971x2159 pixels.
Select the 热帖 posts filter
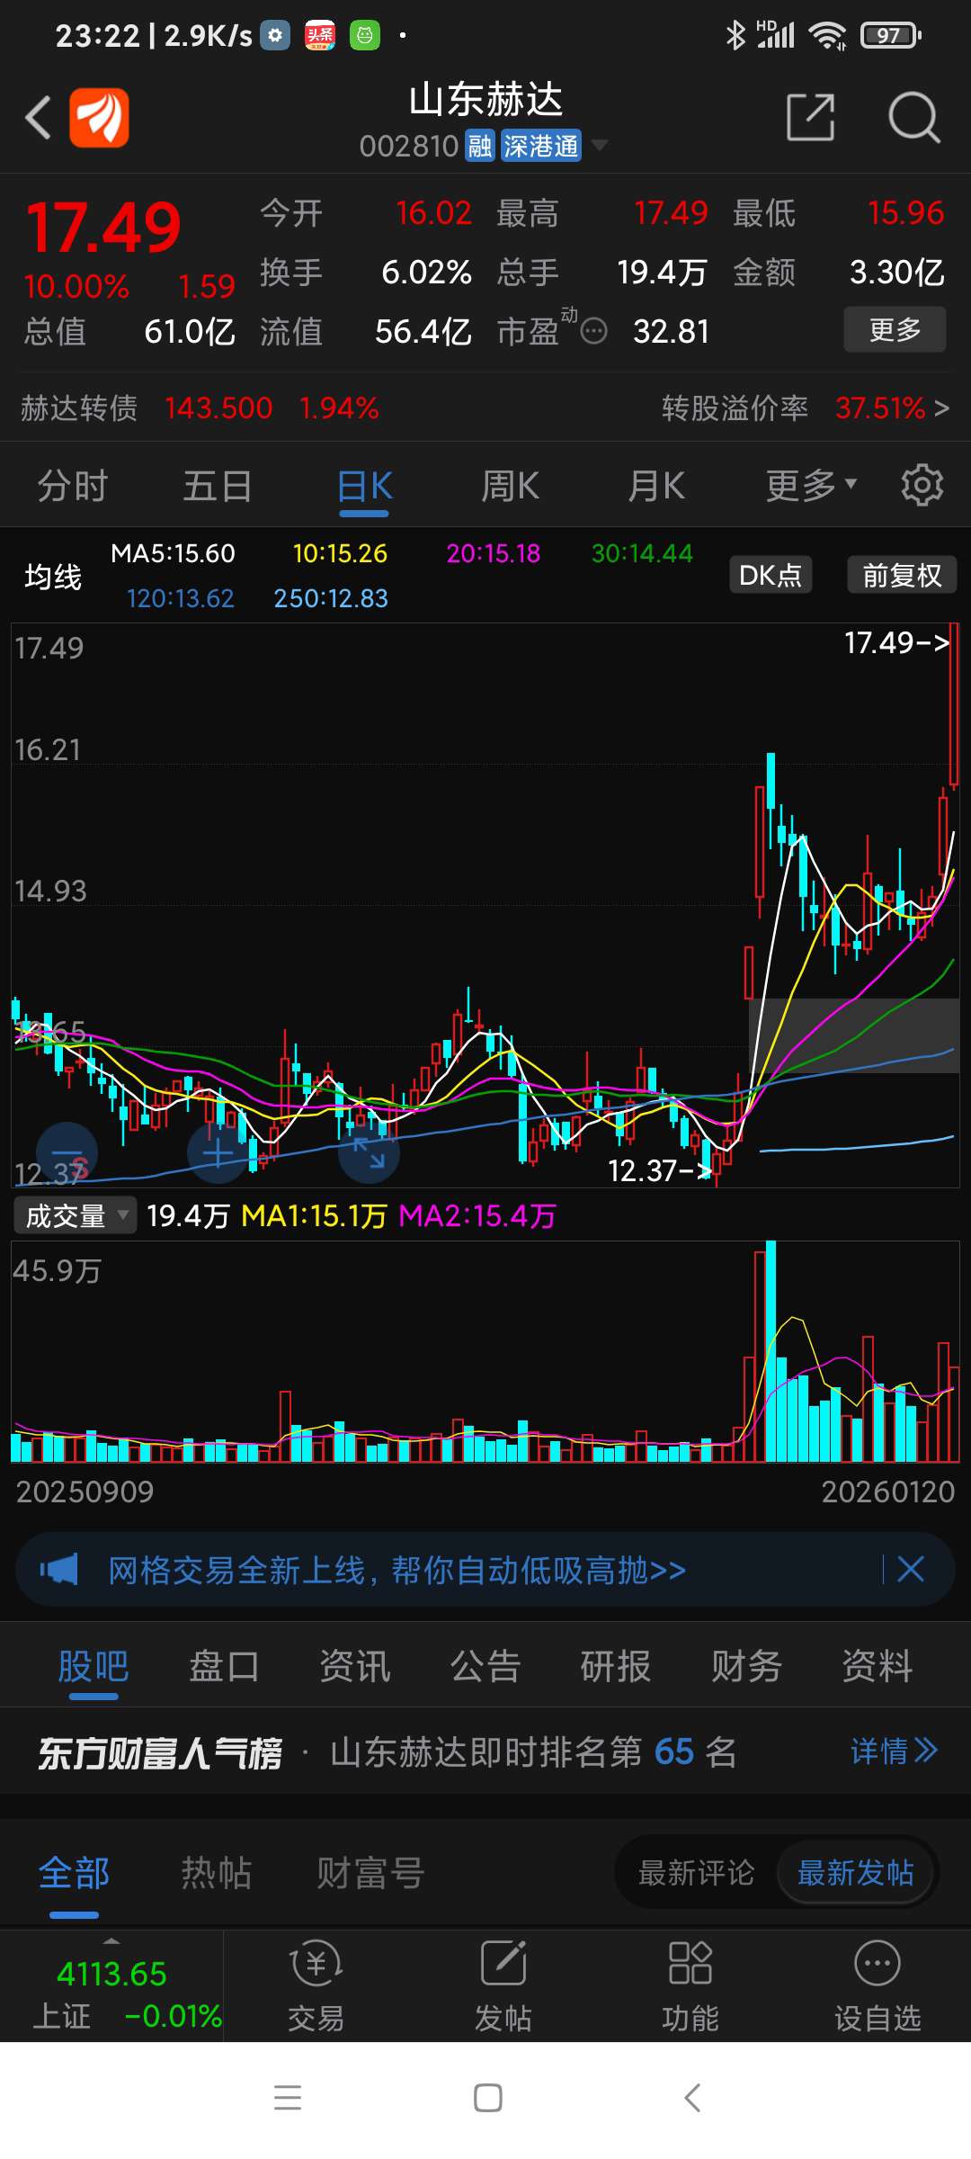pos(217,1873)
